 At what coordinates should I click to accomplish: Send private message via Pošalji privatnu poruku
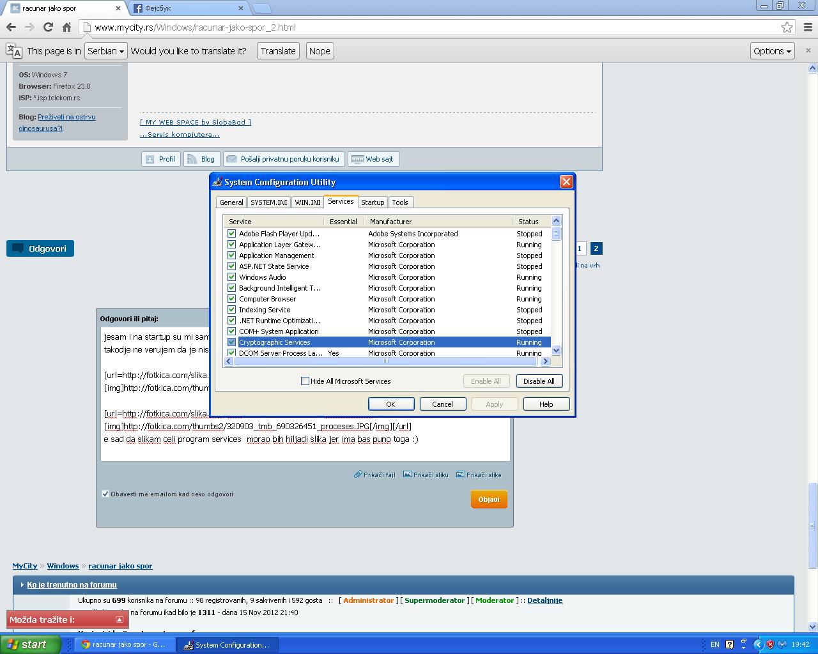(284, 159)
